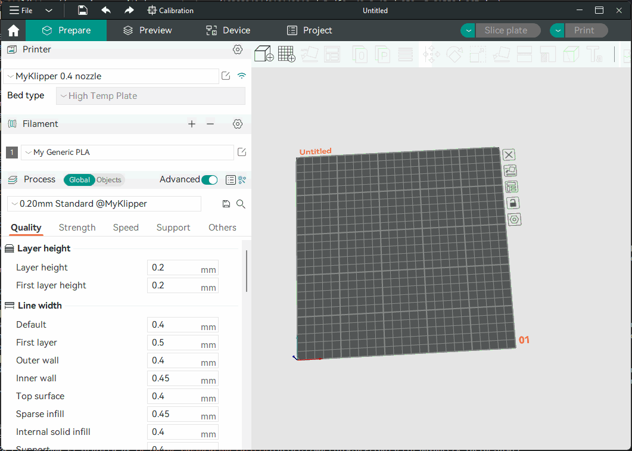Switch process scope to Objects
The height and width of the screenshot is (451, 632).
point(109,180)
